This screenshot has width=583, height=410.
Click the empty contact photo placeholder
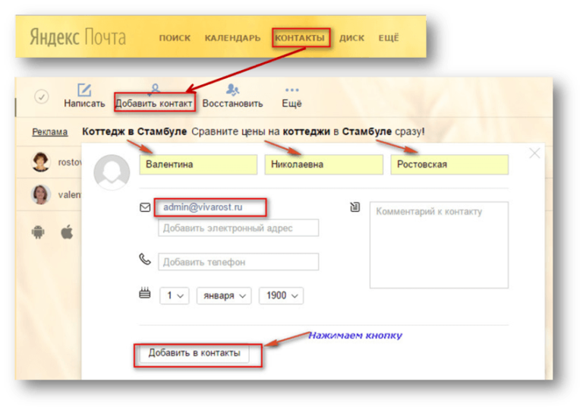(112, 172)
